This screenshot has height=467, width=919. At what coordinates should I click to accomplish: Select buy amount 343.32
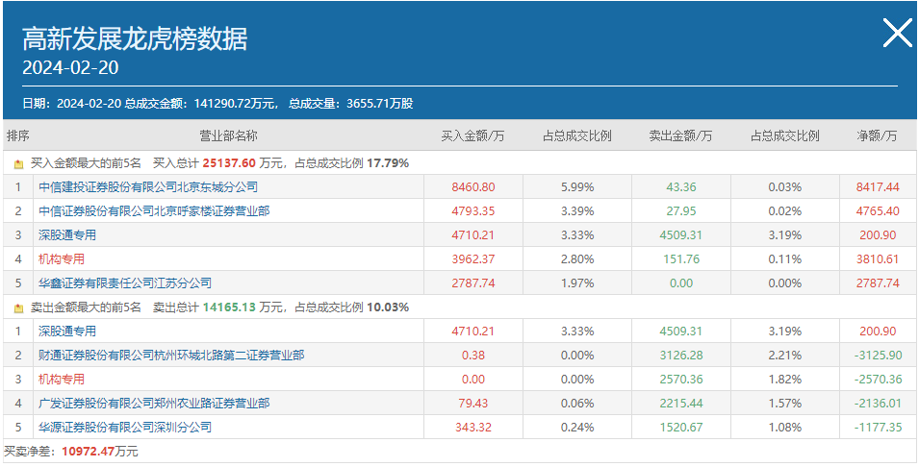pos(473,428)
